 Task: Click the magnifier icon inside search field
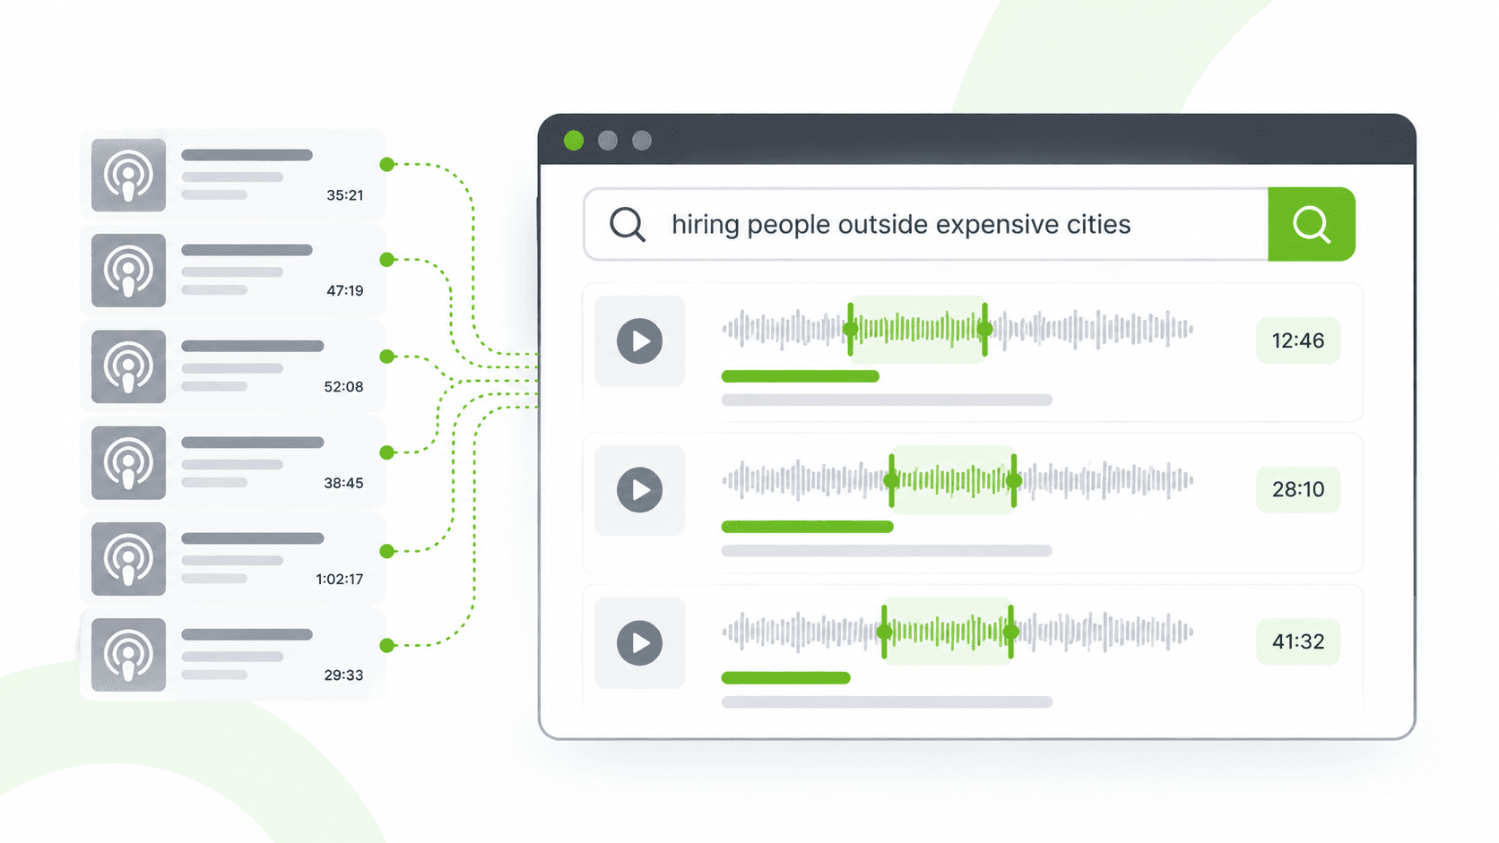[628, 224]
